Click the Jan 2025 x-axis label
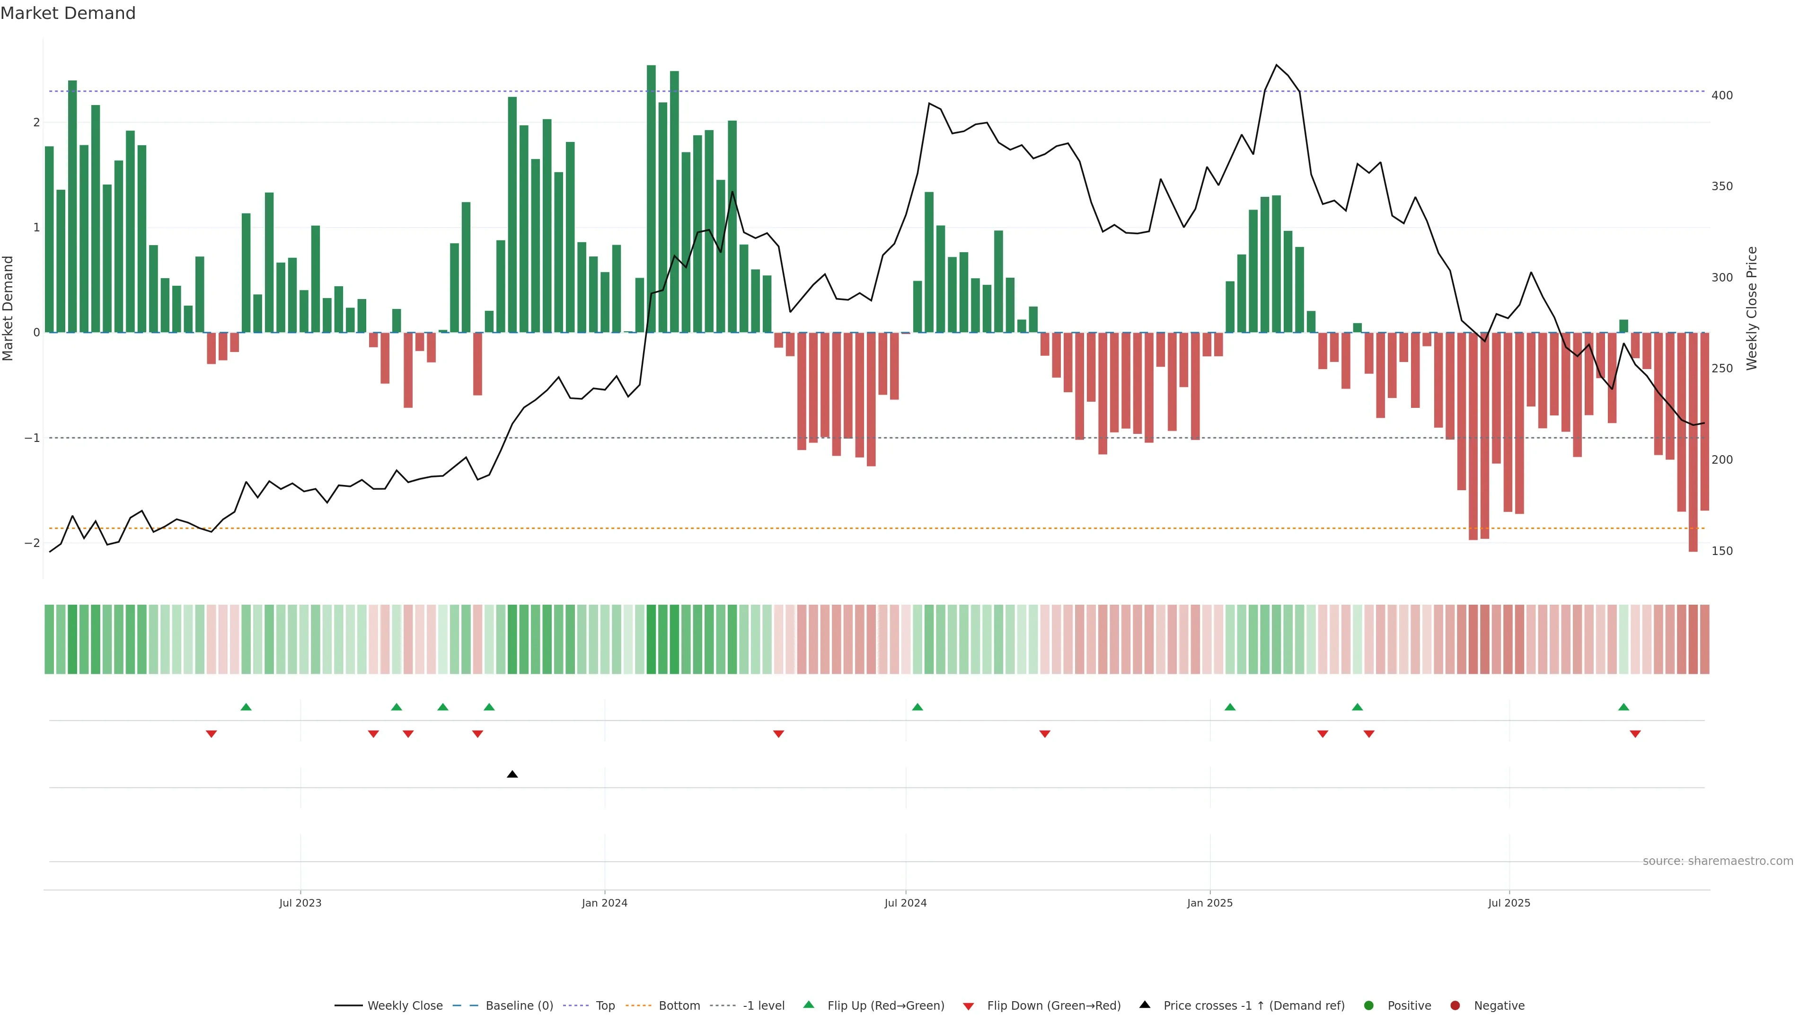 pos(1210,903)
